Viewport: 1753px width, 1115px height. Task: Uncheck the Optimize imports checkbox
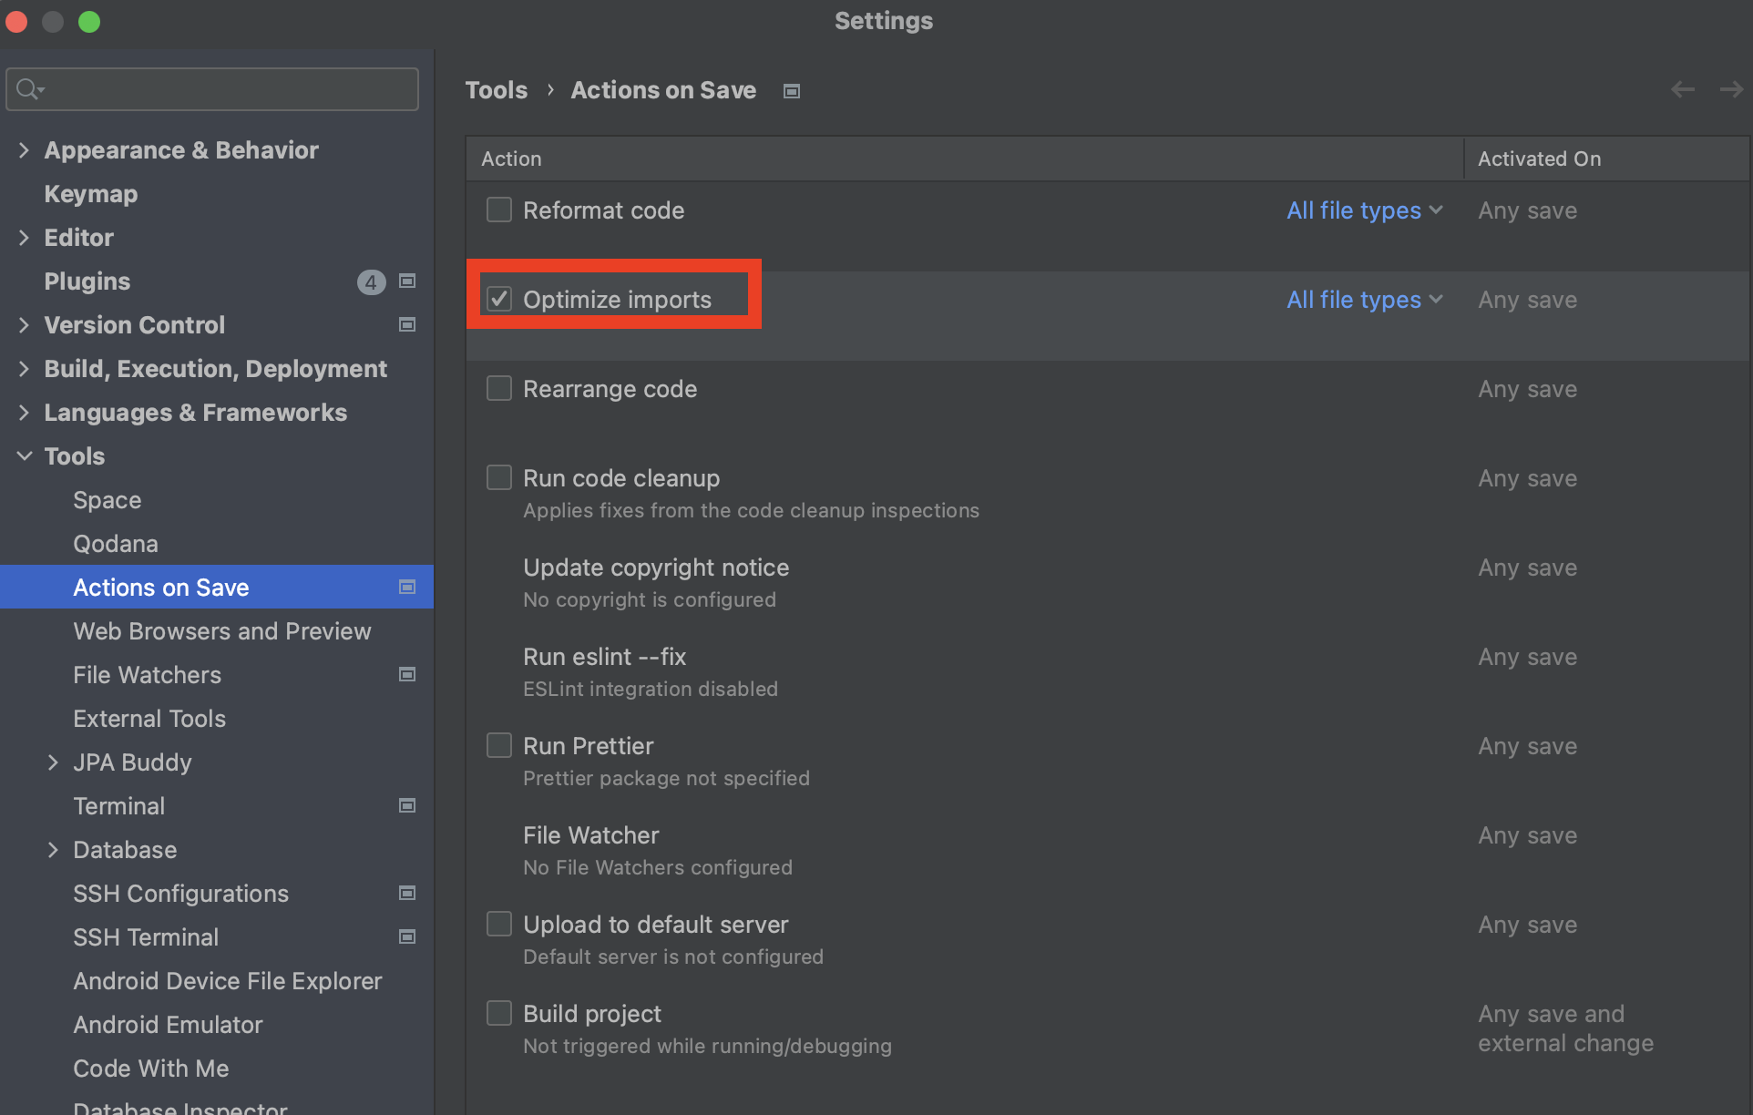[499, 300]
